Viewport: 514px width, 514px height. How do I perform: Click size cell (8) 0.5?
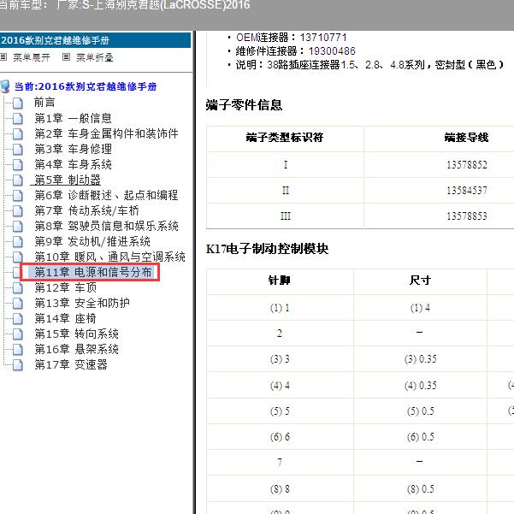point(420,489)
